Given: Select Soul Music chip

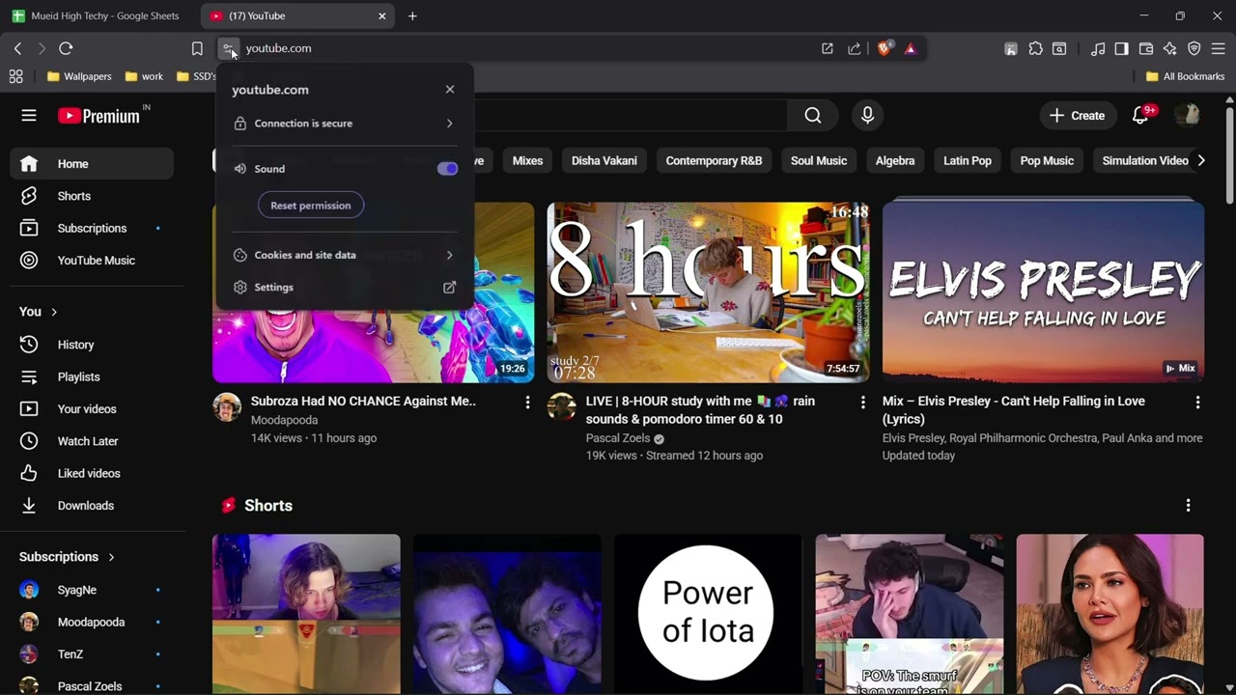Looking at the screenshot, I should coord(819,161).
